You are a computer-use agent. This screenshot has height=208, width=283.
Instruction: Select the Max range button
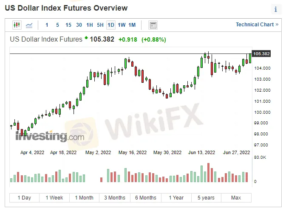236,198
